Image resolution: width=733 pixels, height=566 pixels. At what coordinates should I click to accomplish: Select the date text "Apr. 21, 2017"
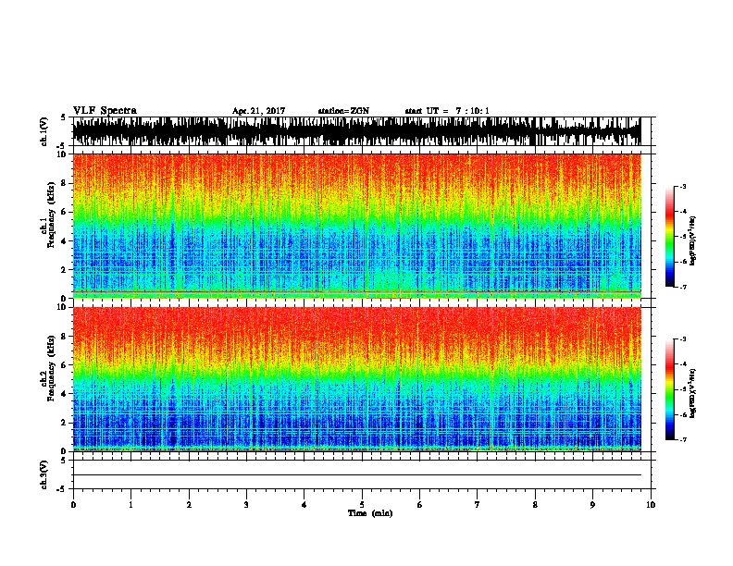pyautogui.click(x=258, y=111)
